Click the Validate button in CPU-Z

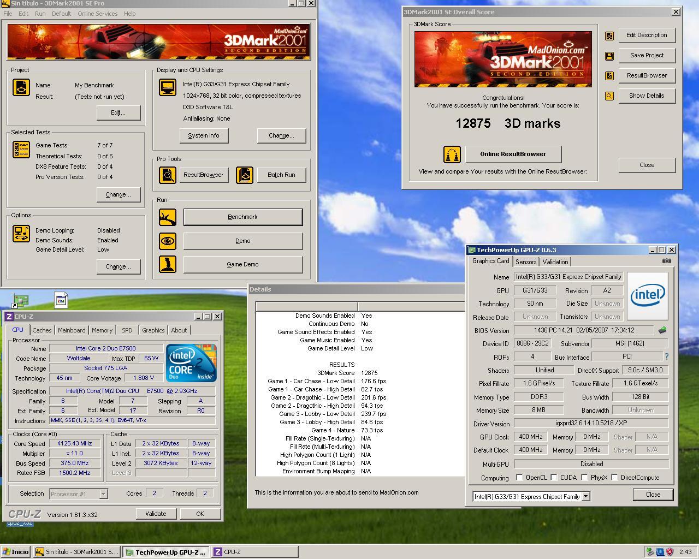tap(156, 514)
